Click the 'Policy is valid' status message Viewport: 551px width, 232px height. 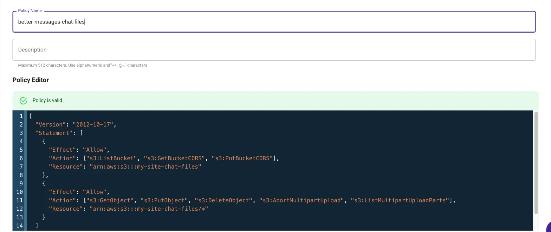tap(47, 100)
